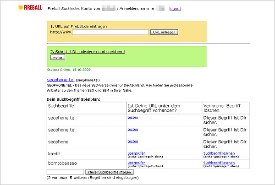The image size is (275, 185).
Task: Open the '2. Schritt: URL indexieren' link
Action: [87, 51]
